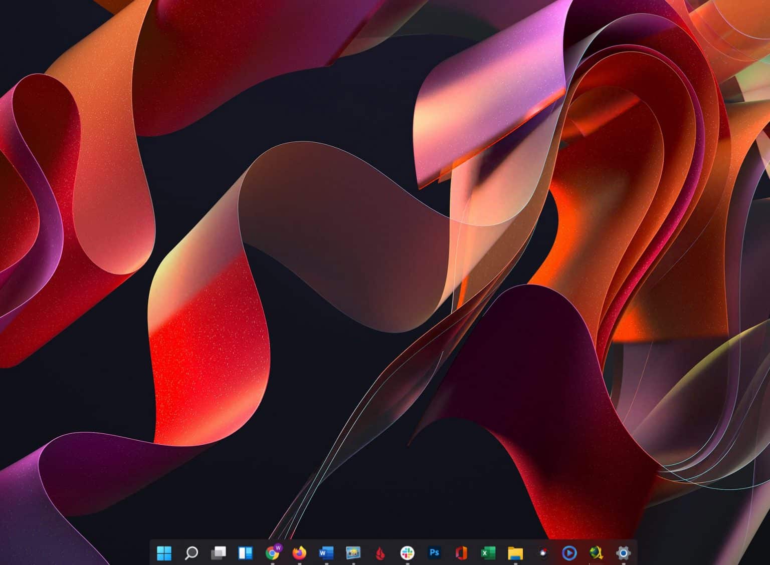Open Paint.NET from the taskbar
The height and width of the screenshot is (565, 770).
542,552
